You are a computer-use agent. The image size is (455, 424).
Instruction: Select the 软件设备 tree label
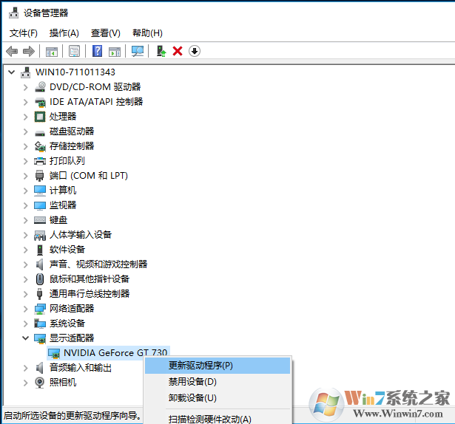67,250
